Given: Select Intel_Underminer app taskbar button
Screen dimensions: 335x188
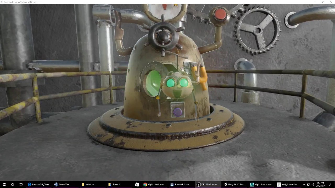Looking at the screenshot, I should coord(288,184).
